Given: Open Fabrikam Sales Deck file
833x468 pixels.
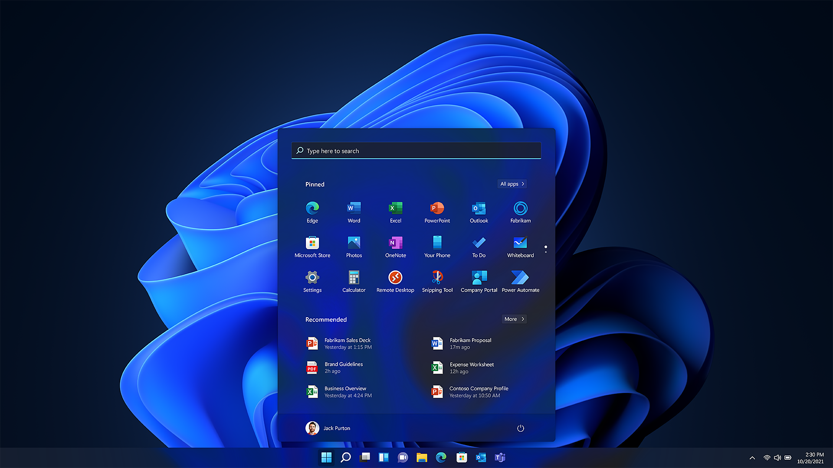Looking at the screenshot, I should (348, 344).
